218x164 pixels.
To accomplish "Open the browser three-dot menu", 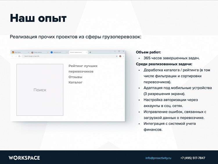I will point(123,56).
